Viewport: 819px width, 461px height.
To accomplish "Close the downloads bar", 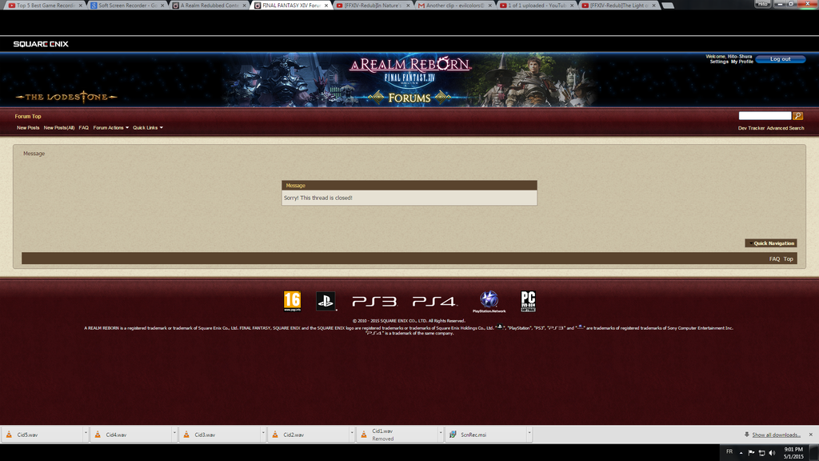I will click(811, 435).
